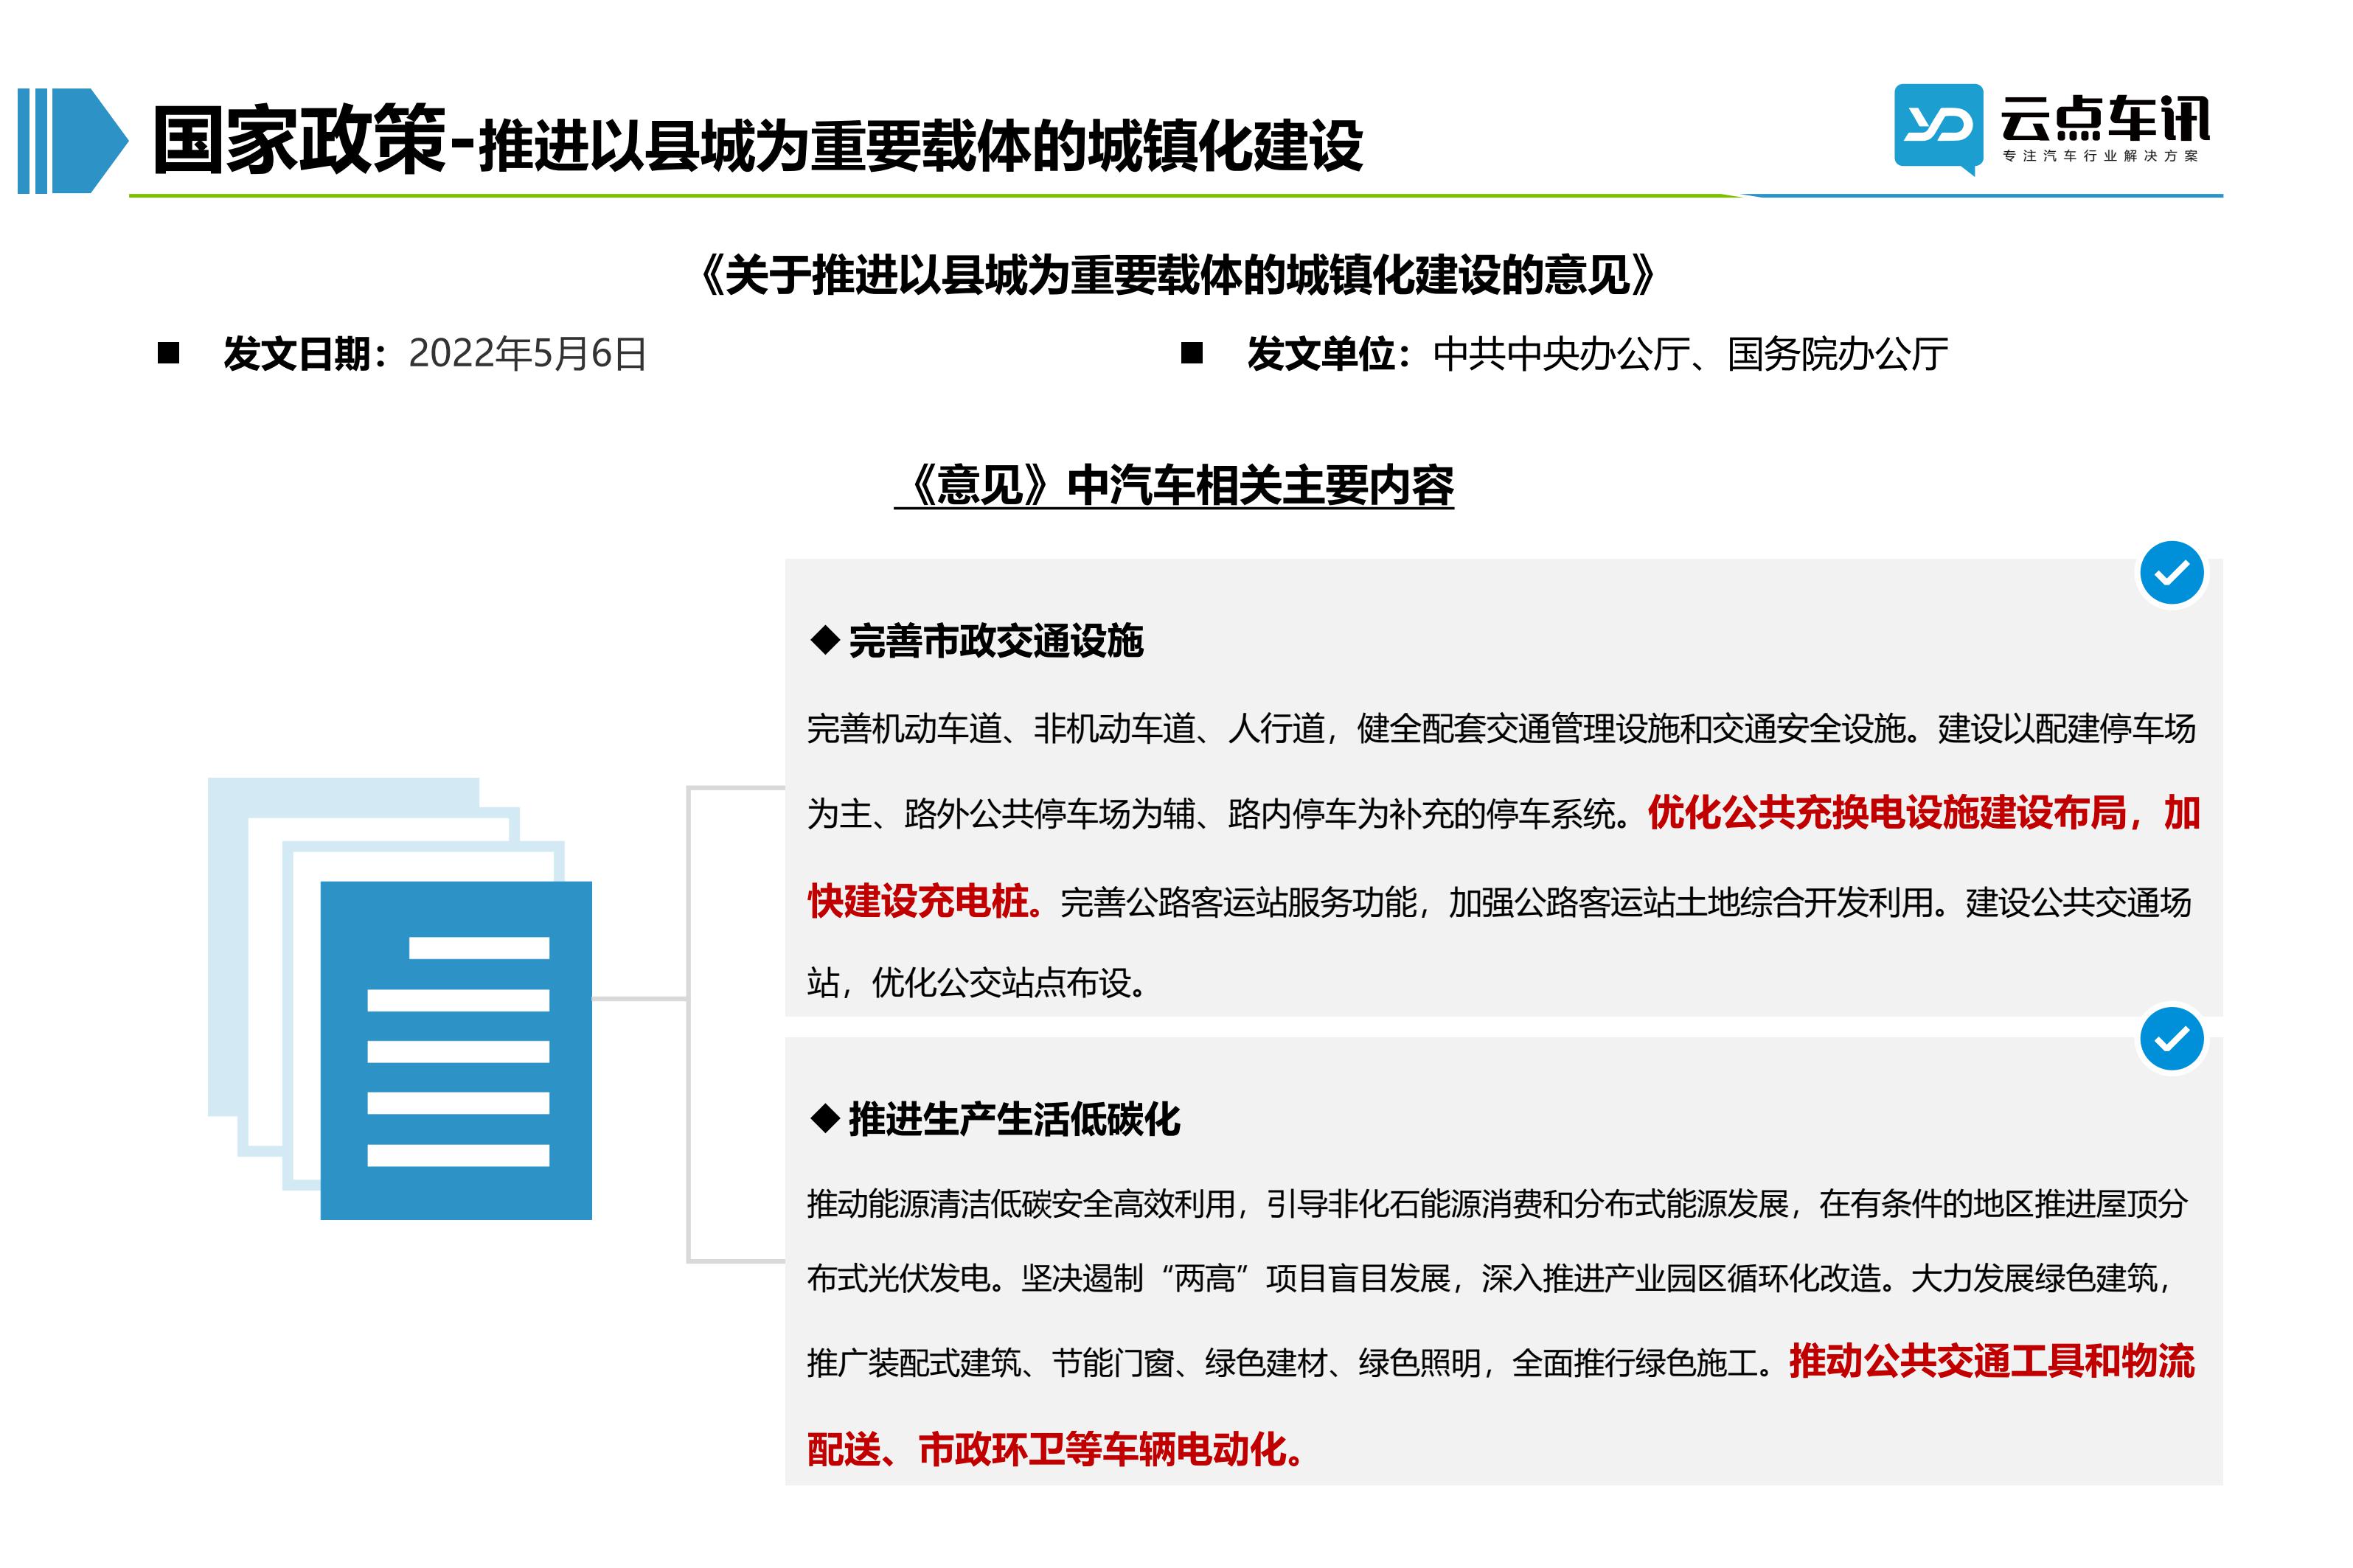Click the brand name 云点车讯
The height and width of the screenshot is (1568, 2353).
point(2104,119)
